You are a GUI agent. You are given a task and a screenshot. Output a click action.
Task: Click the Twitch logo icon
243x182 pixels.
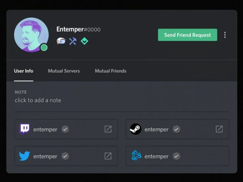(24, 129)
